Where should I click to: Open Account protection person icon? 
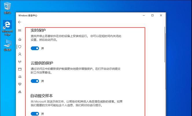(20, 54)
